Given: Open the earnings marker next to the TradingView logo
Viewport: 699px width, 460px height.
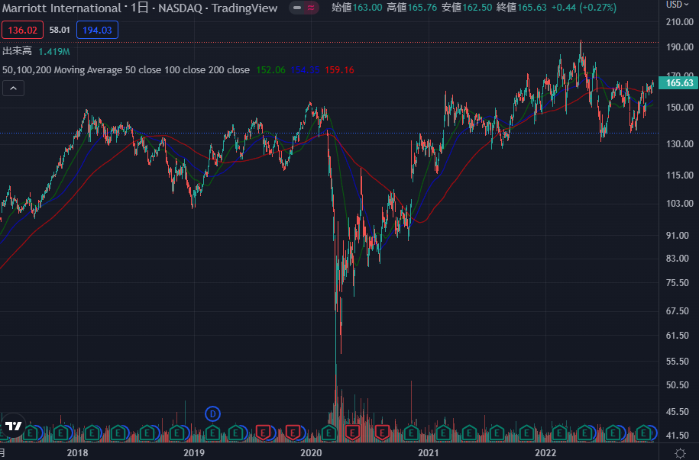Looking at the screenshot, I should [x=31, y=433].
